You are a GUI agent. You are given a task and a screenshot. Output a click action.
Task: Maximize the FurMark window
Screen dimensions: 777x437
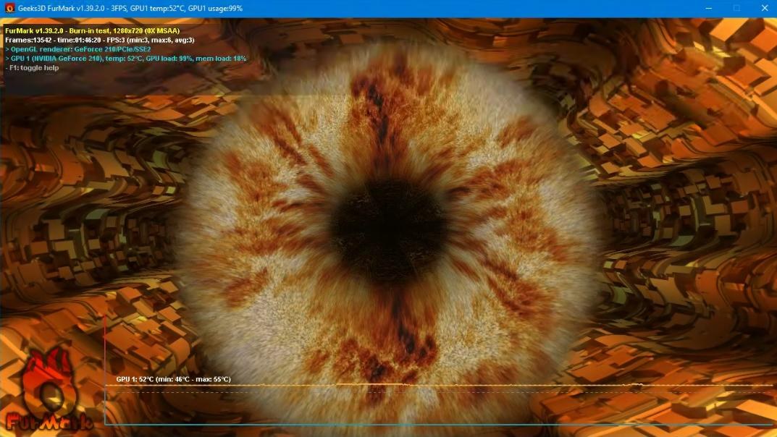click(x=736, y=8)
